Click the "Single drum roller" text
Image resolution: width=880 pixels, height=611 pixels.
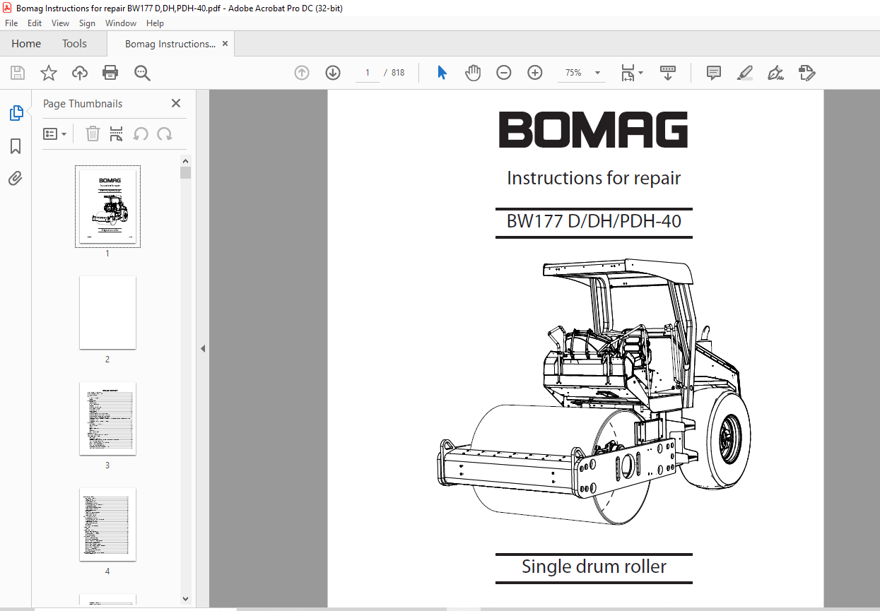(594, 566)
